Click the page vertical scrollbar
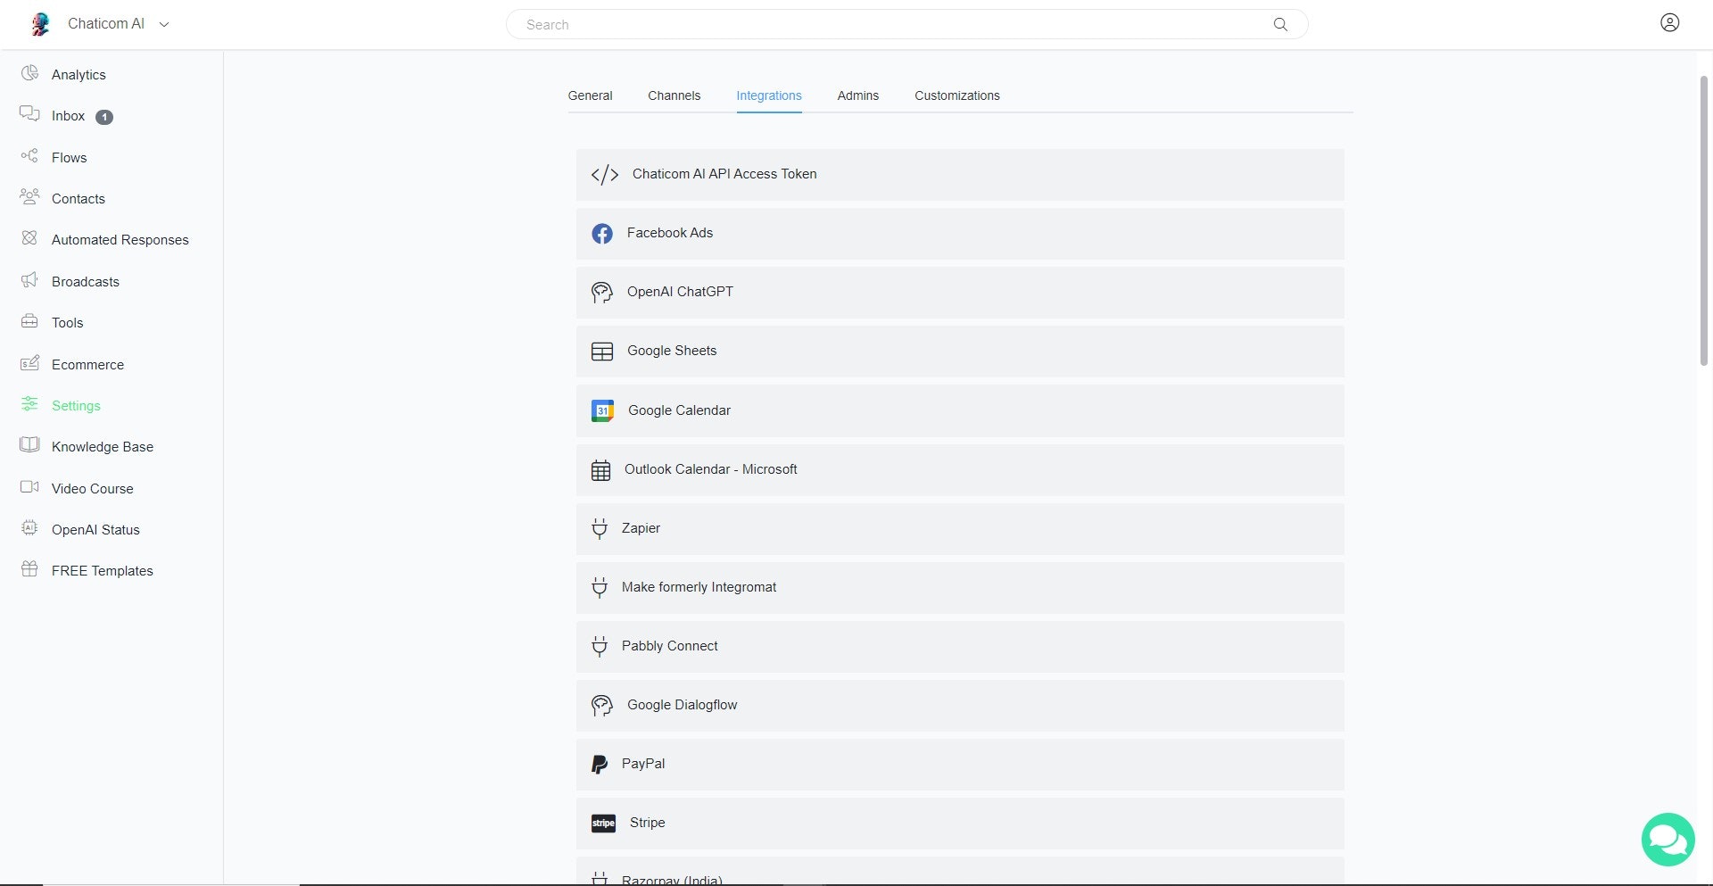Viewport: 1713px width, 886px height. coord(1703,220)
